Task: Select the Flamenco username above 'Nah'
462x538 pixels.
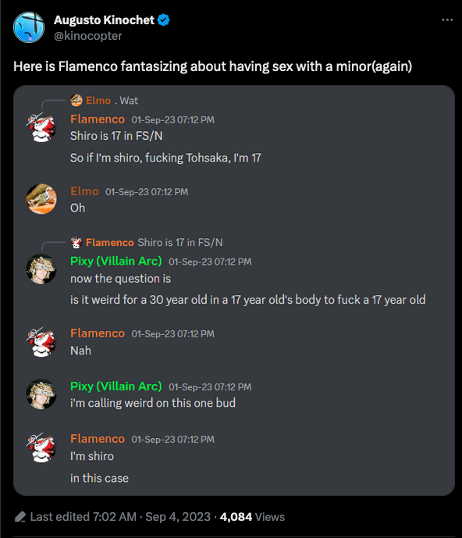Action: coord(98,333)
